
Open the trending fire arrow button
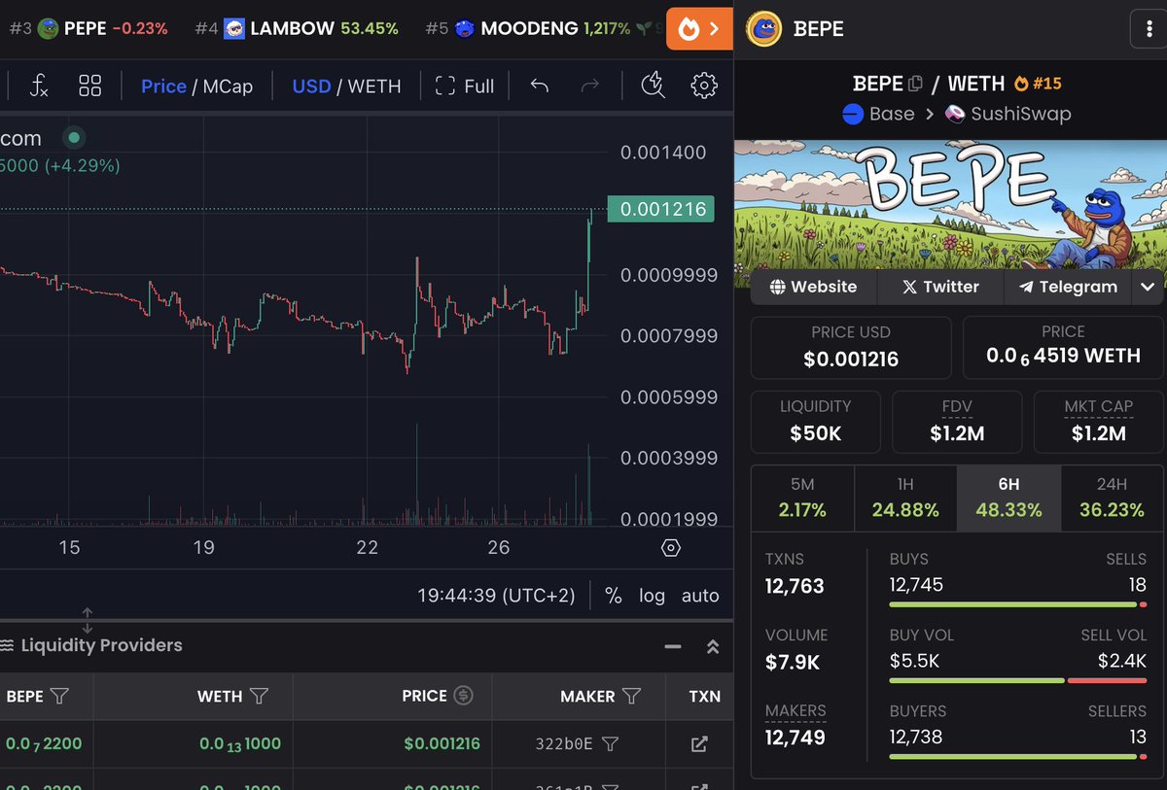tap(699, 28)
